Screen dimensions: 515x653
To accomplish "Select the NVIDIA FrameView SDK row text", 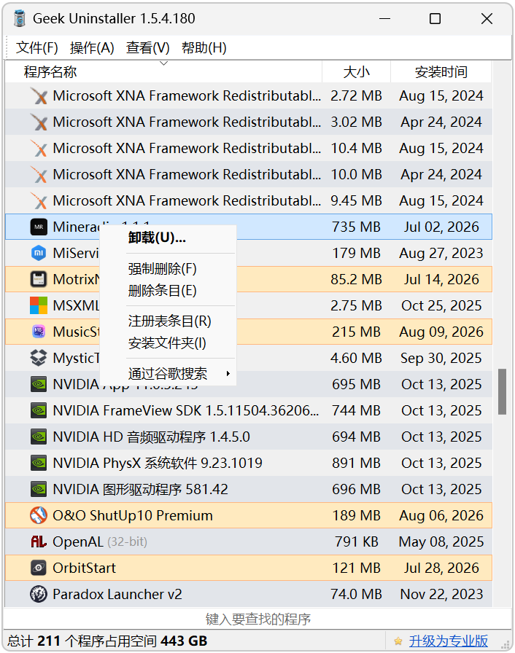I will coord(186,410).
